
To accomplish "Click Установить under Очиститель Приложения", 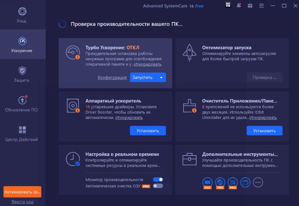I will [x=265, y=130].
